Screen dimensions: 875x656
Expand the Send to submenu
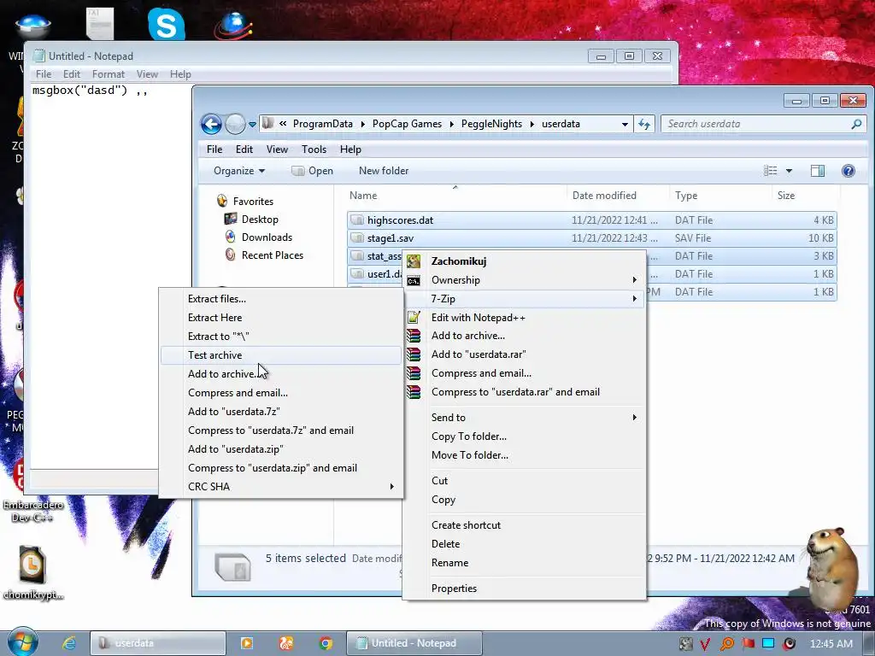525,417
